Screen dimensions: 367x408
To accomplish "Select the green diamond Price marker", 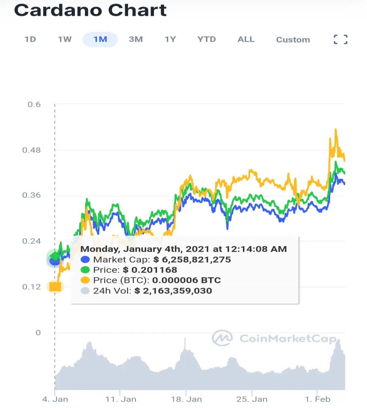I will [55, 255].
